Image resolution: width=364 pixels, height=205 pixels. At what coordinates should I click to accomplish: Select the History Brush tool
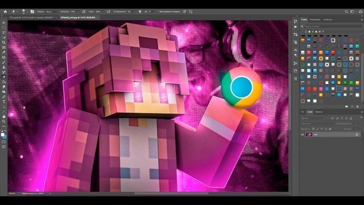[4, 72]
